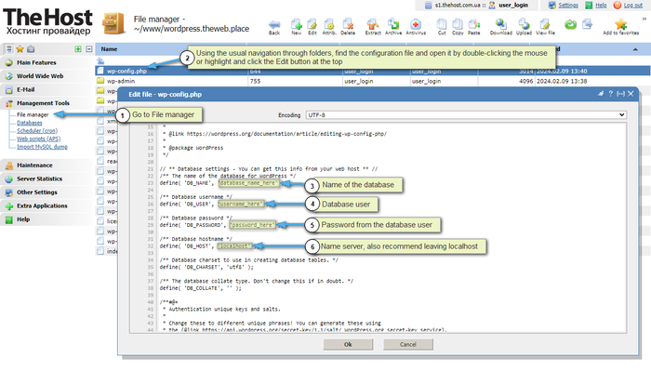
Task: Click the New file toolbar icon
Action: coord(296,27)
